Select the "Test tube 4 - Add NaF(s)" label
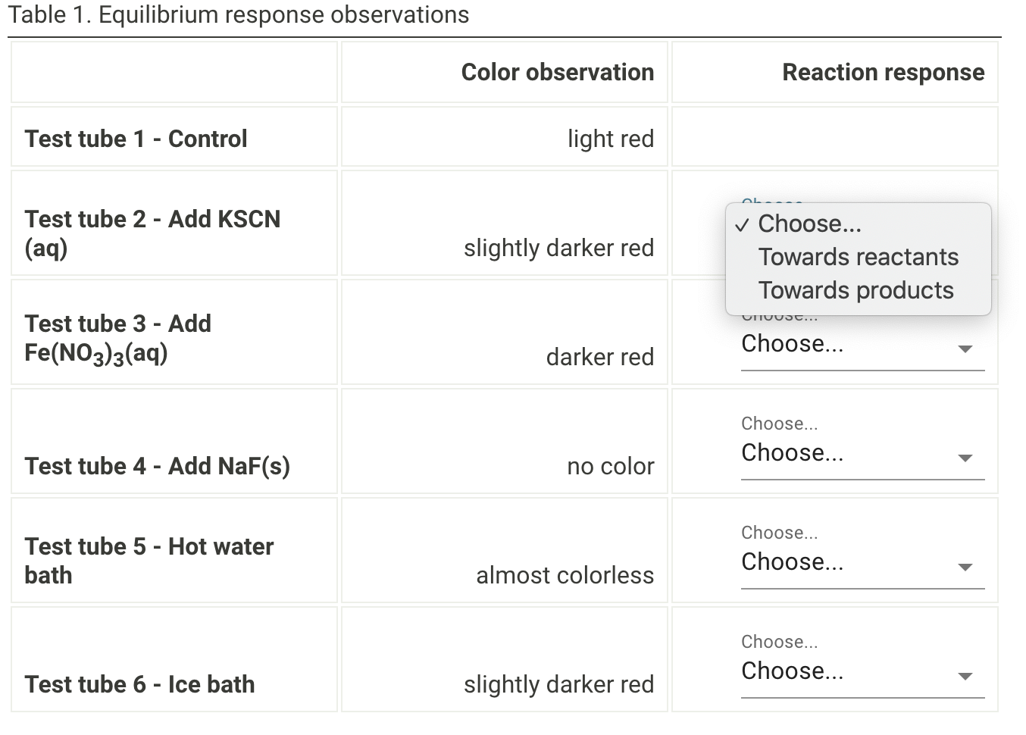Image resolution: width=1026 pixels, height=735 pixels. tap(158, 466)
